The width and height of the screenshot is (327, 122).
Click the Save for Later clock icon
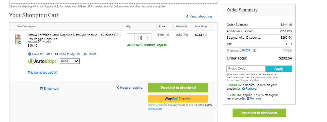pos(29,54)
